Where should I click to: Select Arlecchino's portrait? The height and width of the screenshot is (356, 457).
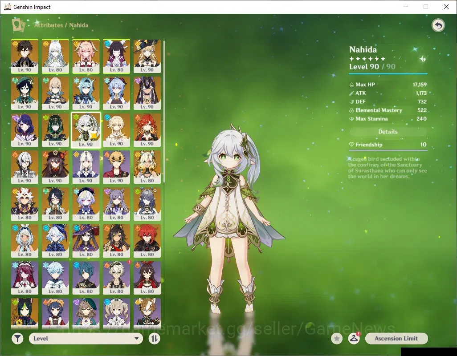point(25,167)
